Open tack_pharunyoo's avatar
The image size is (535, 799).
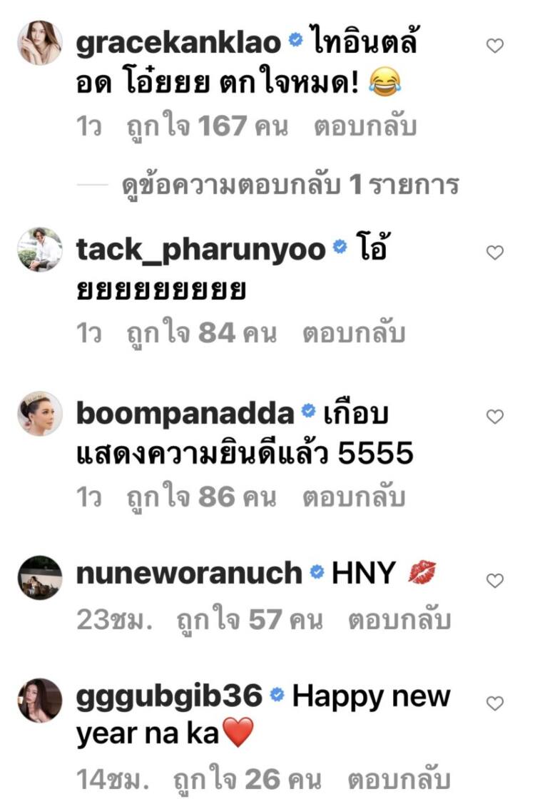tap(40, 249)
